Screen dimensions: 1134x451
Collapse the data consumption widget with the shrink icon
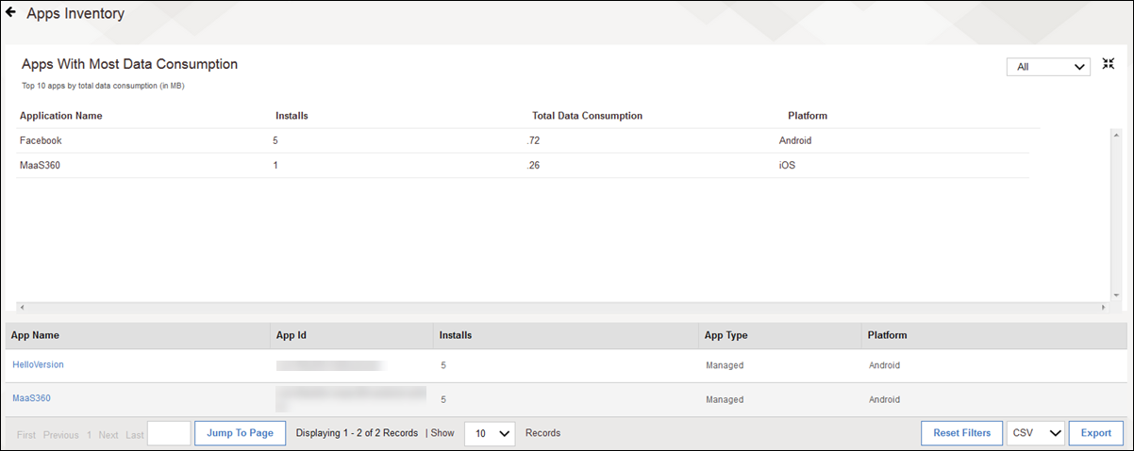coord(1109,65)
